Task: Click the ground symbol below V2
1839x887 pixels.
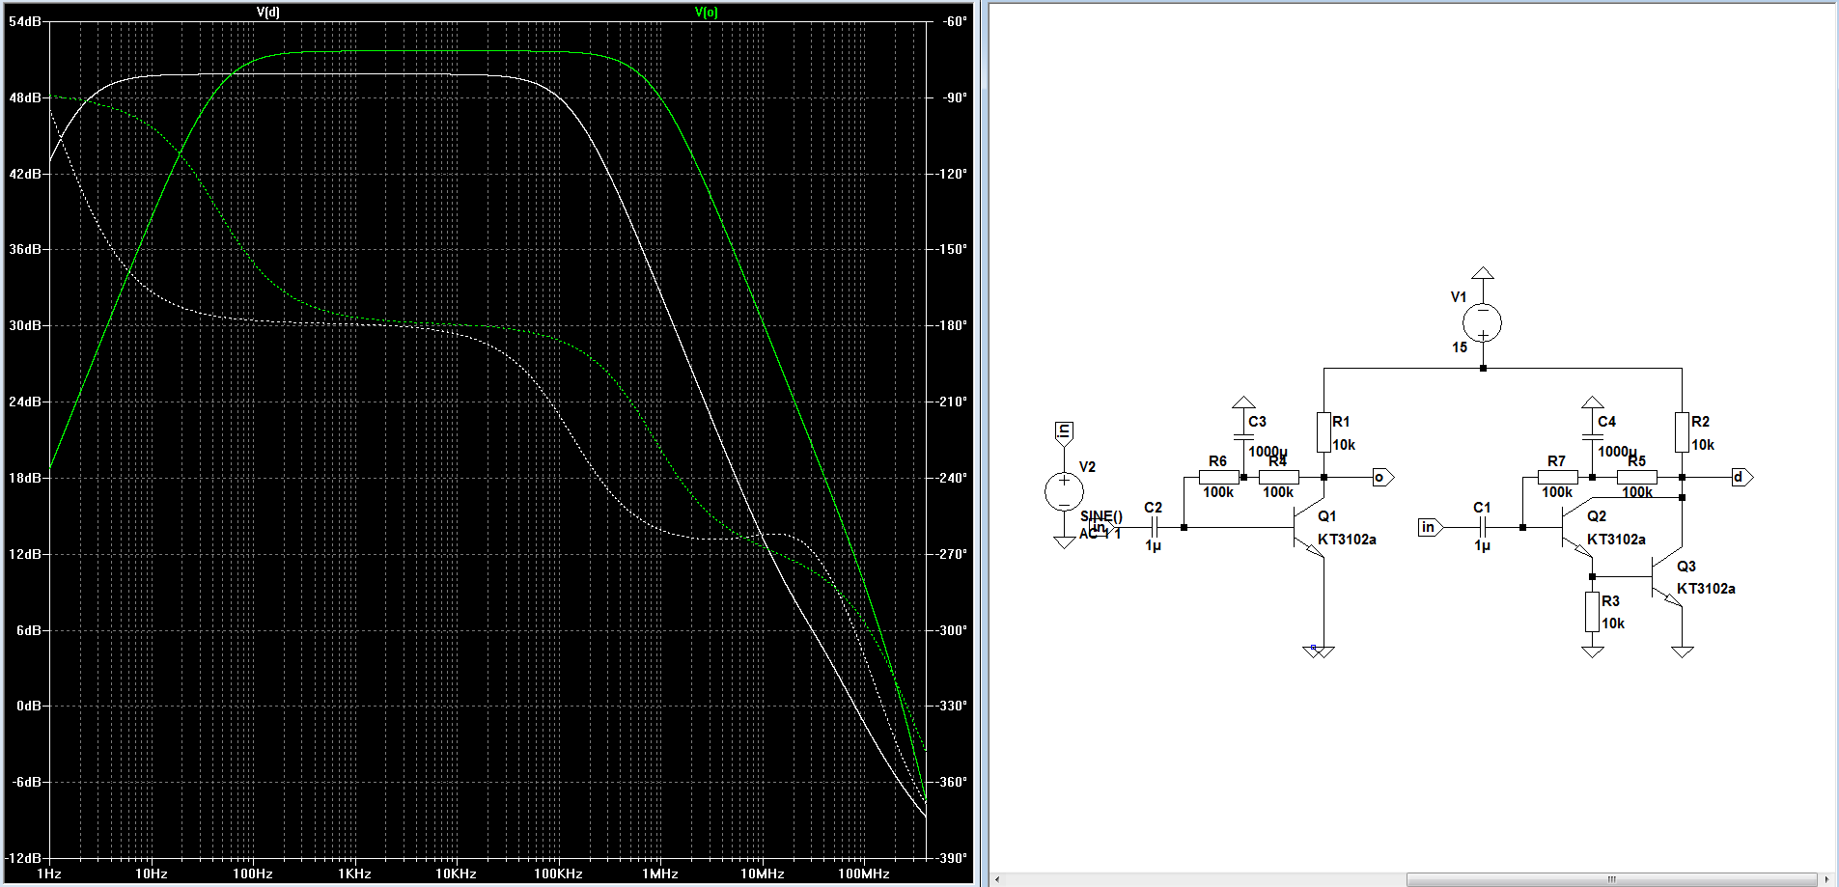Action: (x=1064, y=542)
